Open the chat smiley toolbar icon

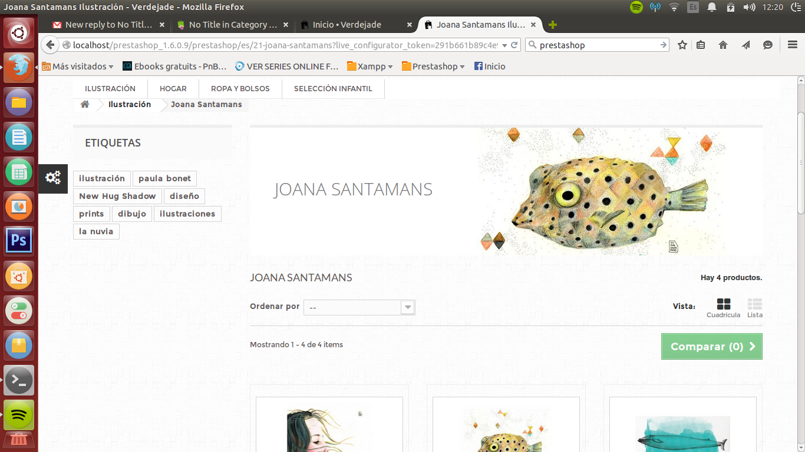click(768, 45)
